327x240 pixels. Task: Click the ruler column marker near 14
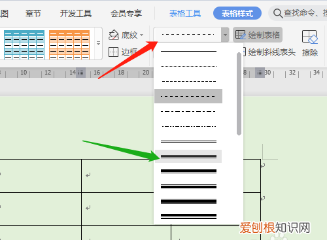pyautogui.click(x=80, y=73)
